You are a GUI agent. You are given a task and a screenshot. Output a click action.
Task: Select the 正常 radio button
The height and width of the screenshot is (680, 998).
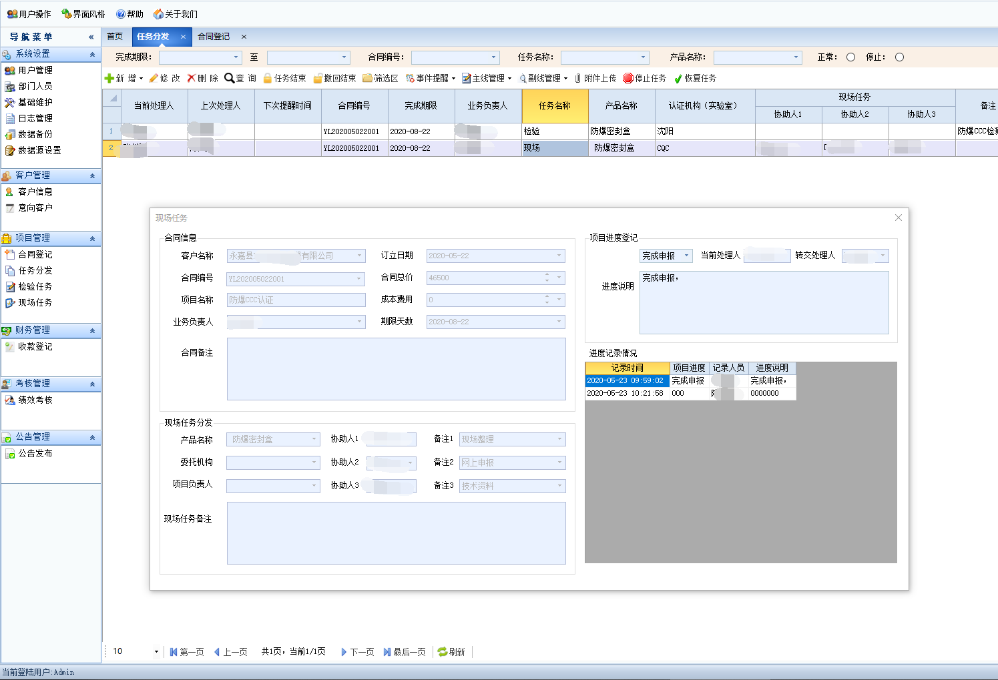(x=850, y=57)
